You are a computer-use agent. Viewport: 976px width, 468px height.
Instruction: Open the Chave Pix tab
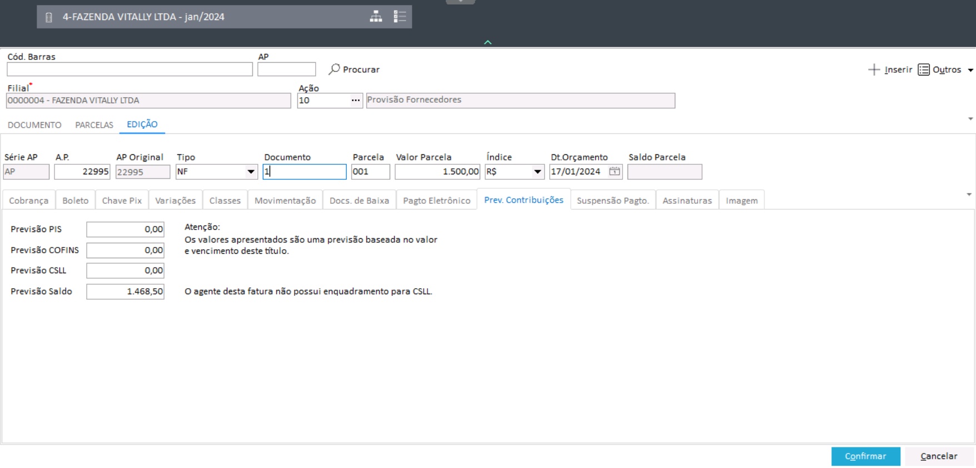tap(122, 200)
